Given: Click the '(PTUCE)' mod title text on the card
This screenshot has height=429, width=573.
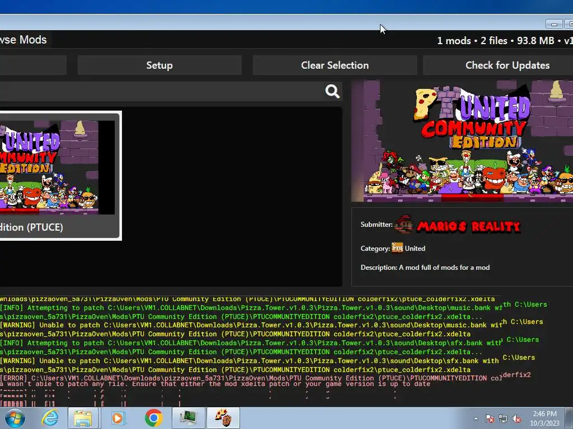Looking at the screenshot, I should 45,227.
